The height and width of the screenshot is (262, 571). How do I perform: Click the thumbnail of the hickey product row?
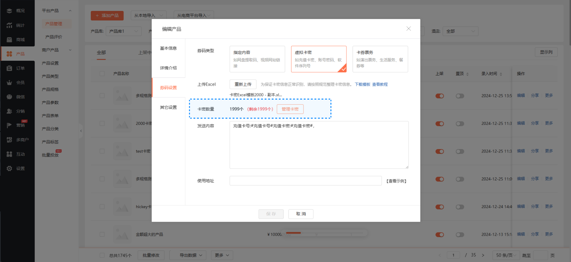click(x=122, y=207)
